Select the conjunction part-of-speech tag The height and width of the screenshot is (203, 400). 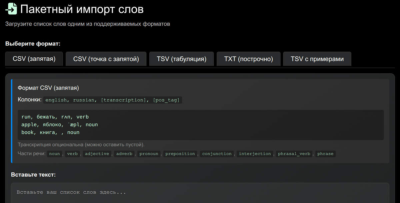(x=217, y=154)
